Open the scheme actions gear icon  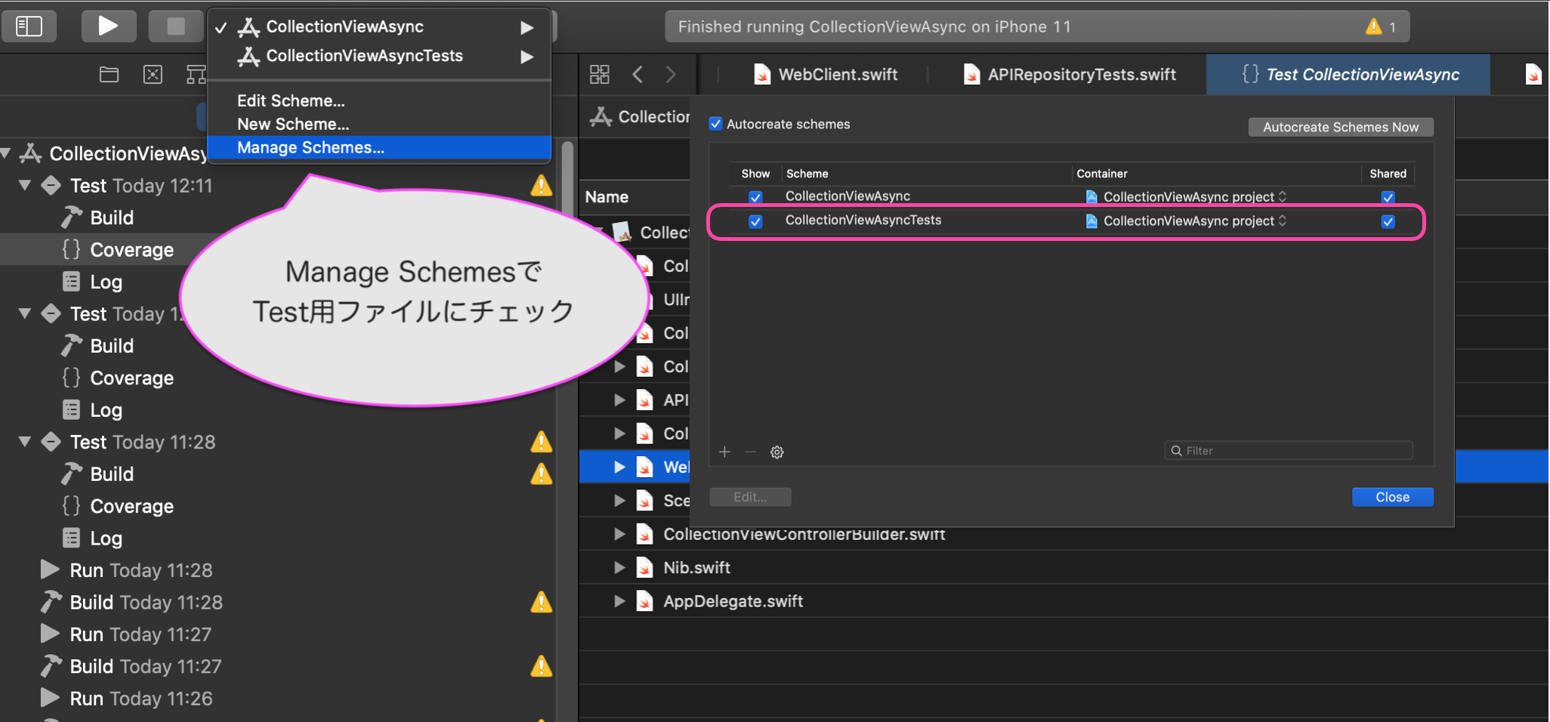click(777, 452)
